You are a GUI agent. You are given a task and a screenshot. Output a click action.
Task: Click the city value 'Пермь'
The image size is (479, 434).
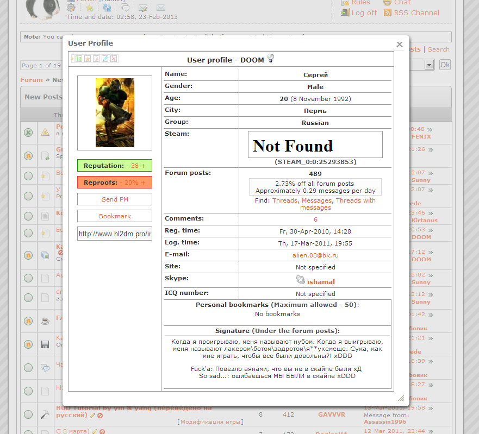click(x=315, y=111)
